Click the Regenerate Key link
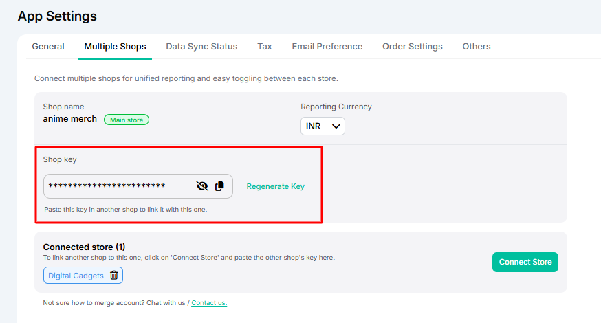Screen dimensions: 601x323 tap(275, 186)
